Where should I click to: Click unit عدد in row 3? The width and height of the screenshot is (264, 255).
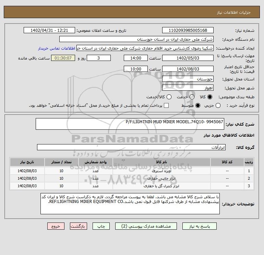(x=95, y=186)
